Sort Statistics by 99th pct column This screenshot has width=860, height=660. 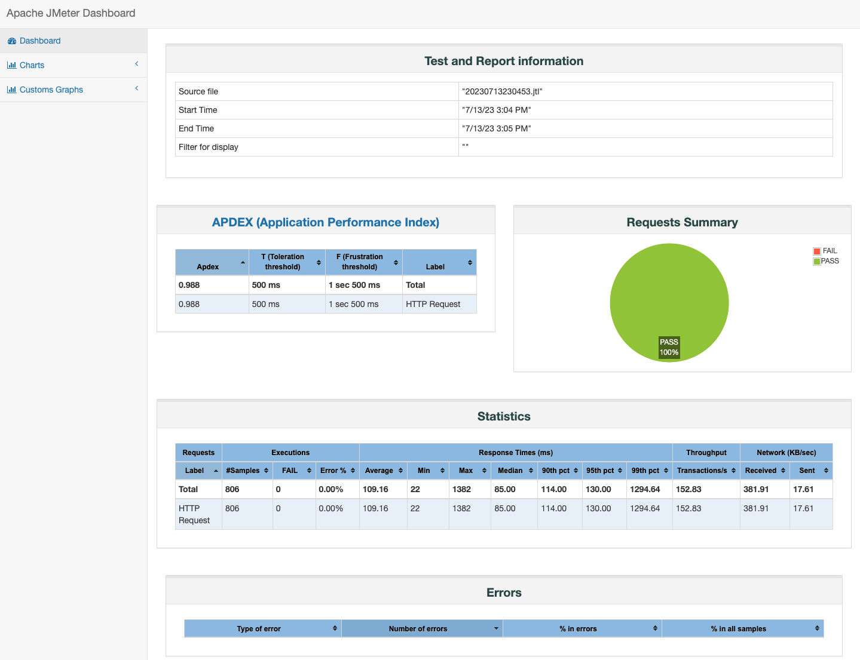(x=650, y=471)
